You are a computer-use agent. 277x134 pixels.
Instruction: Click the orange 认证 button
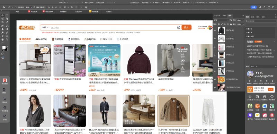(270, 90)
